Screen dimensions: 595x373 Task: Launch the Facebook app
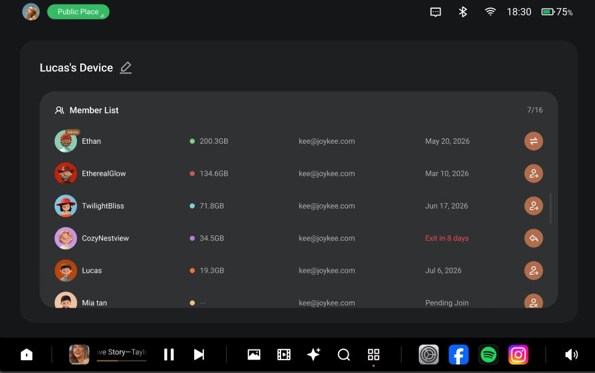pyautogui.click(x=458, y=355)
